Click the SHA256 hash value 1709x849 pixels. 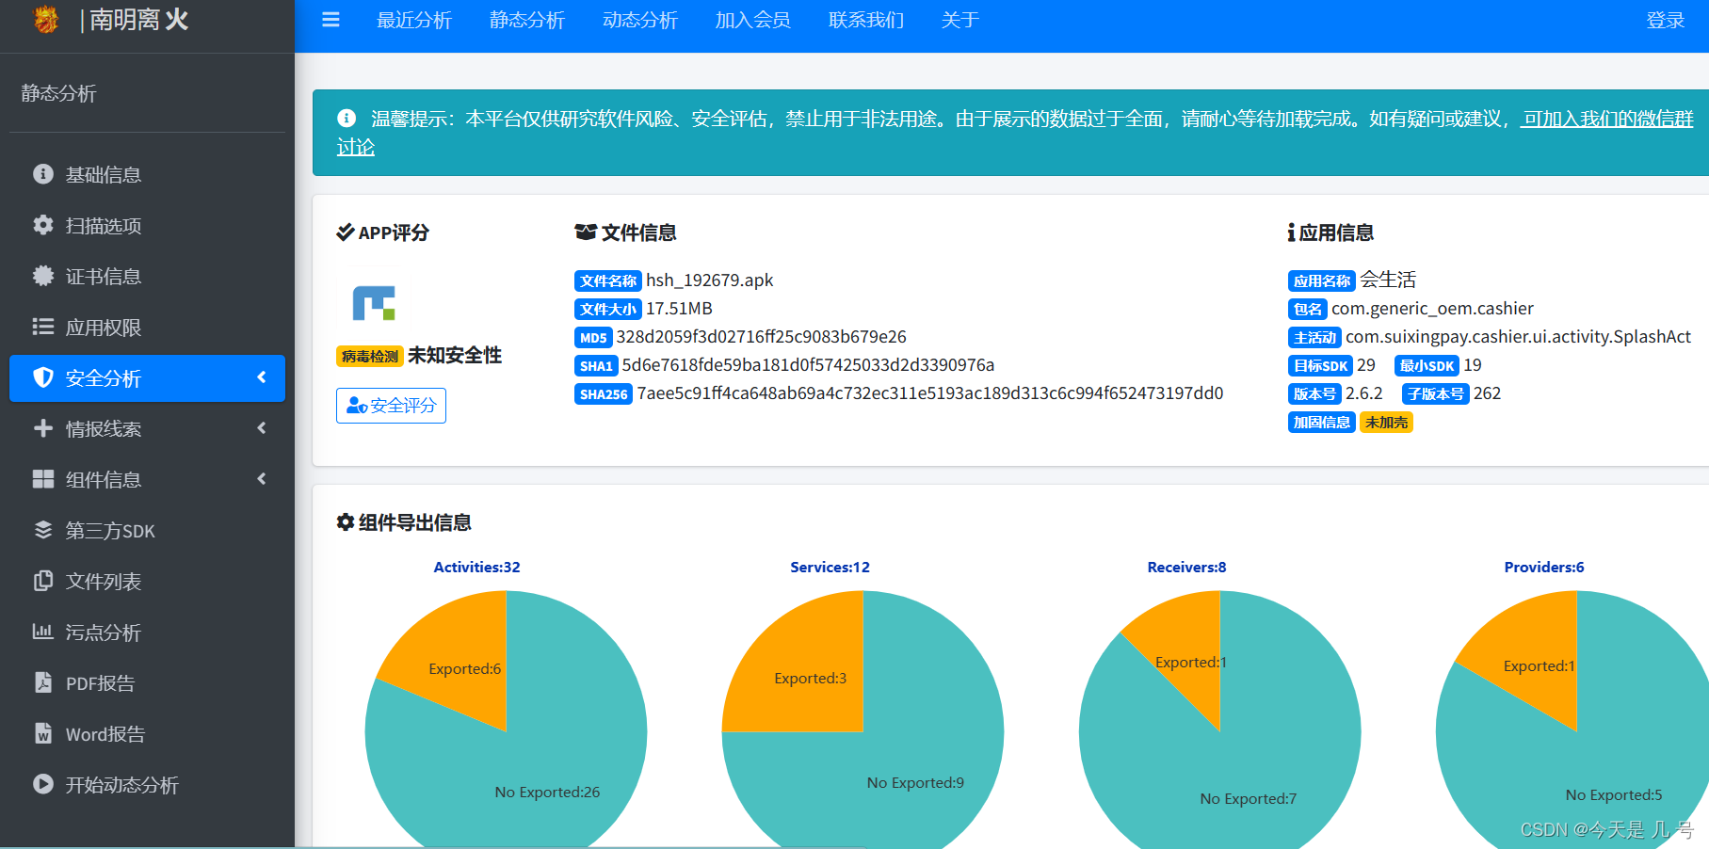click(x=930, y=393)
